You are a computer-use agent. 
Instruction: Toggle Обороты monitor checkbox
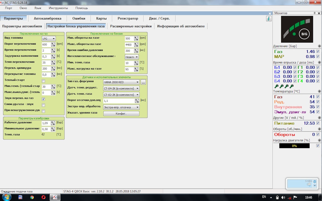click(318, 134)
